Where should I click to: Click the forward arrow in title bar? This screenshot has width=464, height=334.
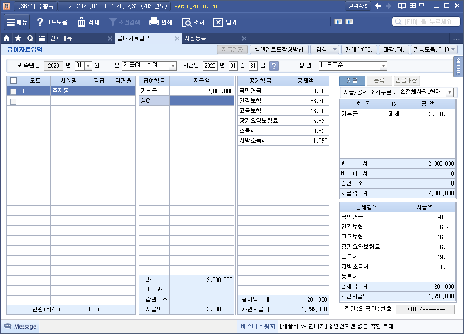388,5
